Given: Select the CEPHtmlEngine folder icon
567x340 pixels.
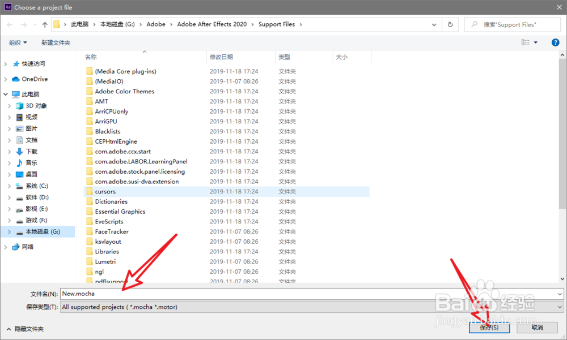Looking at the screenshot, I should (x=90, y=141).
